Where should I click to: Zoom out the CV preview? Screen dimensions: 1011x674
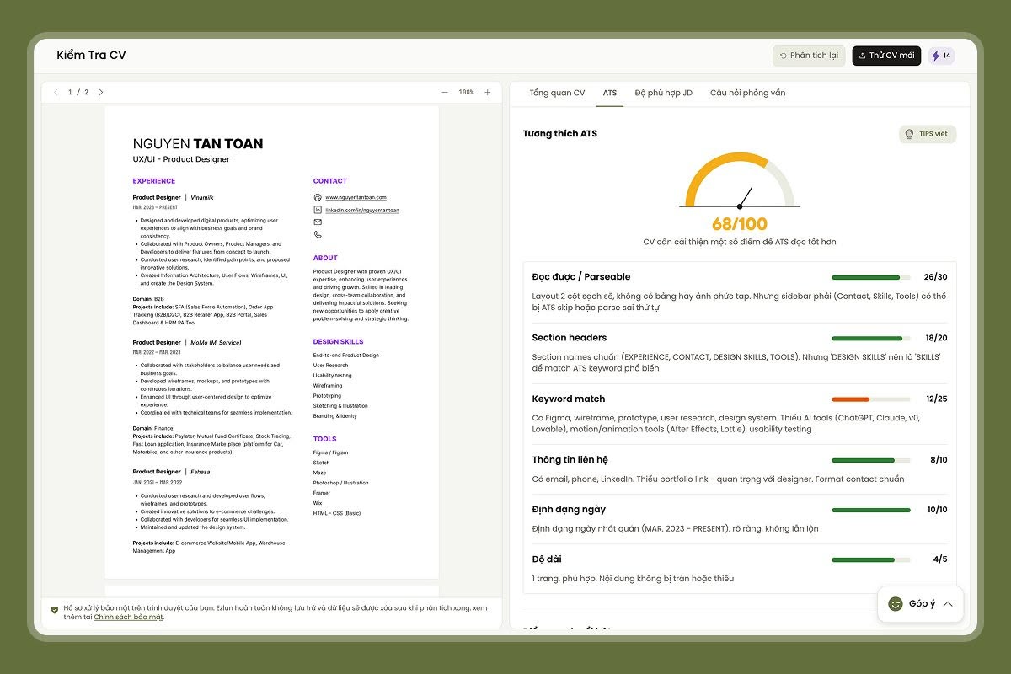click(x=445, y=93)
